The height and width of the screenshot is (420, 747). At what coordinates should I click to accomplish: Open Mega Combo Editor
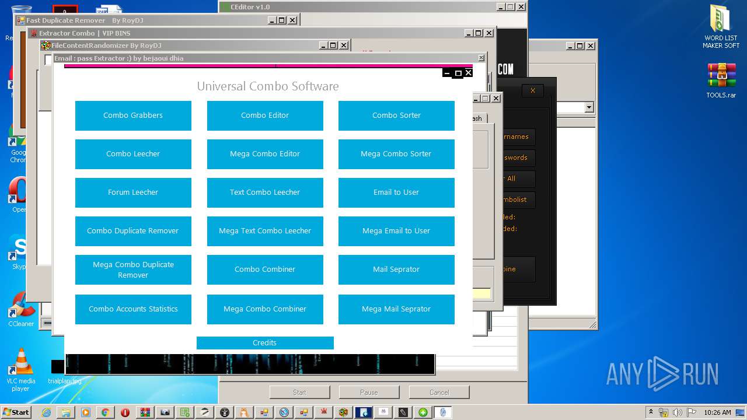point(265,154)
